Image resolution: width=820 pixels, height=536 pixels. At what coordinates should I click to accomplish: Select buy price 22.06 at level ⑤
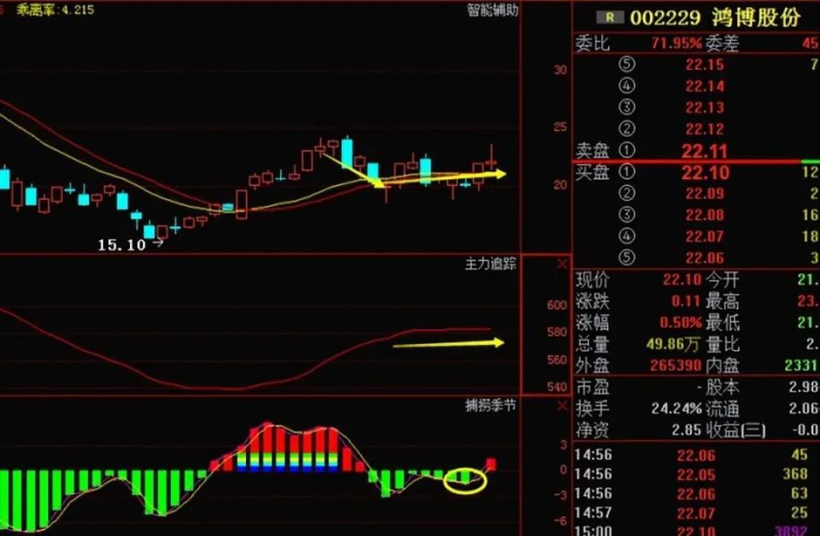pos(705,258)
